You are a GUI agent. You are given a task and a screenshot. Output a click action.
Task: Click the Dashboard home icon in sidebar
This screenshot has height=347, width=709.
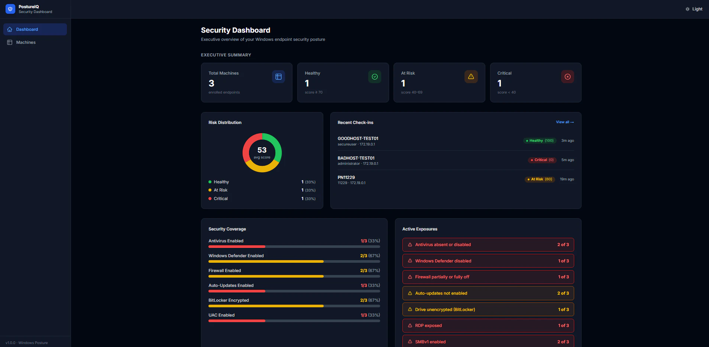pyautogui.click(x=10, y=29)
